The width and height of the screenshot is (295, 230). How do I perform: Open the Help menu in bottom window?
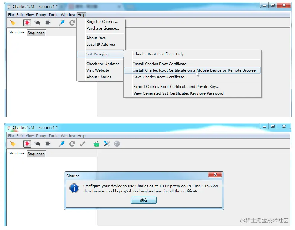[x=81, y=136]
